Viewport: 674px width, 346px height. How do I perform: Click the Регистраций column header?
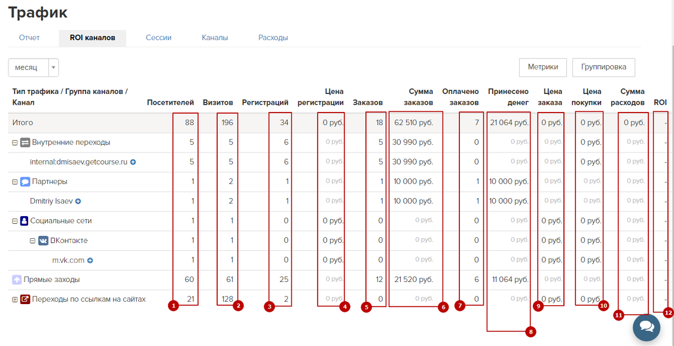265,102
